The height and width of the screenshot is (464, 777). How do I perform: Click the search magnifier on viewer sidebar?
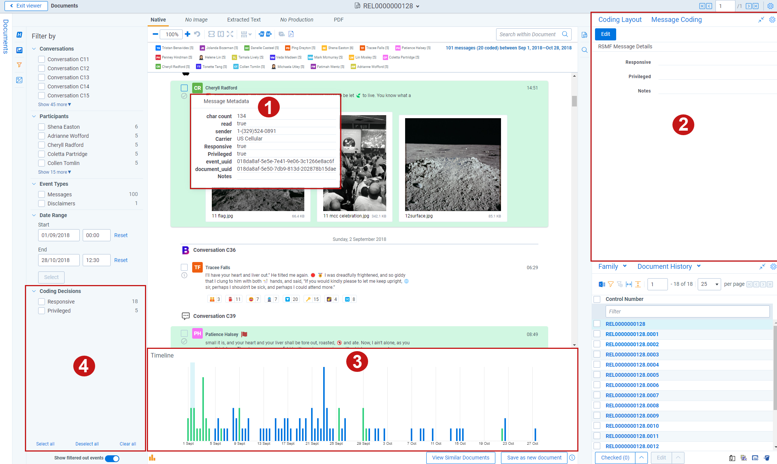pyautogui.click(x=584, y=50)
